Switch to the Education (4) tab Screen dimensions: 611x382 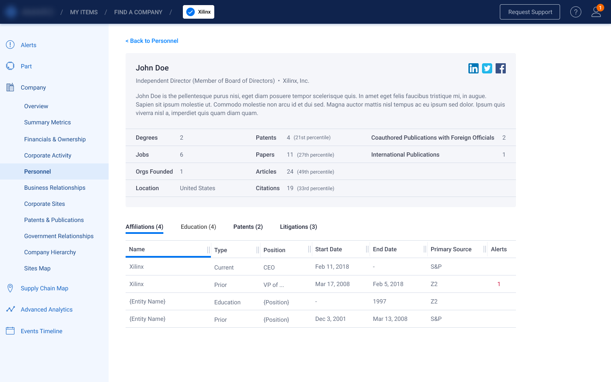click(x=199, y=227)
